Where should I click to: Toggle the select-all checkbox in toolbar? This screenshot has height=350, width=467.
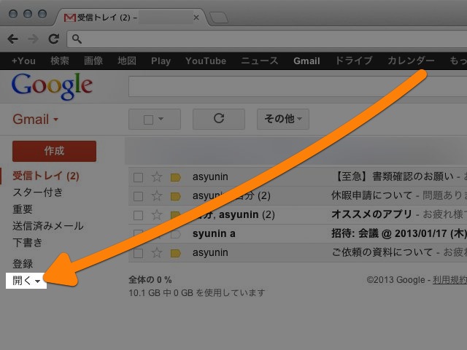point(148,120)
